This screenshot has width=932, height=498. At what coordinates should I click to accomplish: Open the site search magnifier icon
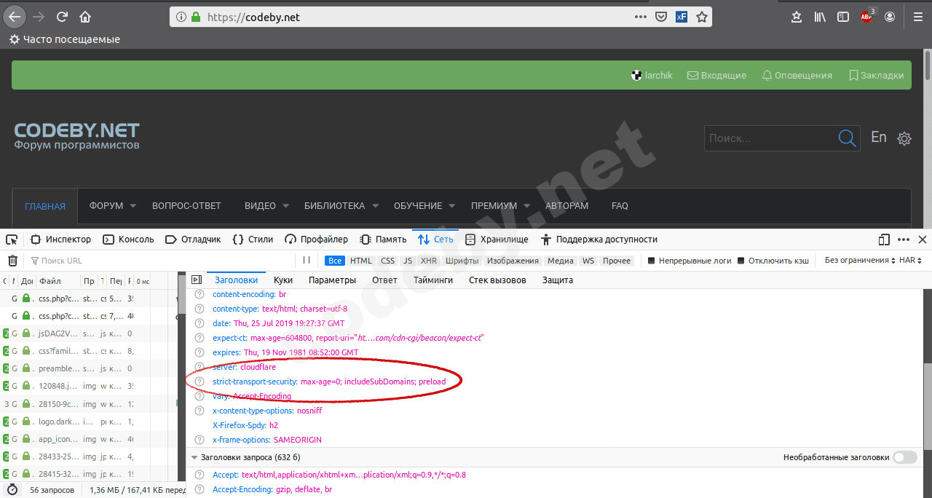coord(847,138)
